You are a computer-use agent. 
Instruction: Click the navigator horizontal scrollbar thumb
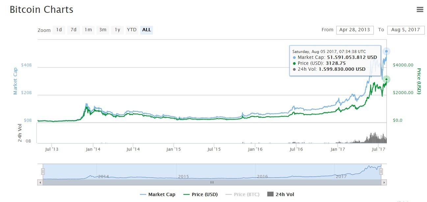pos(212,182)
